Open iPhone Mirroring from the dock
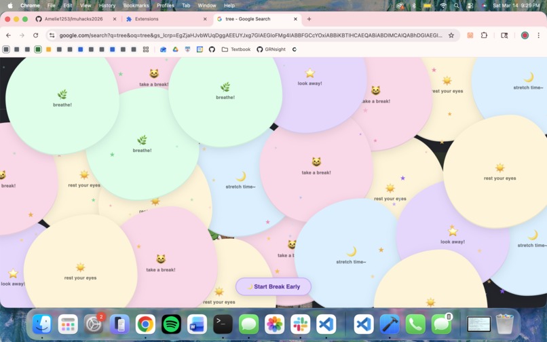 pos(119,324)
